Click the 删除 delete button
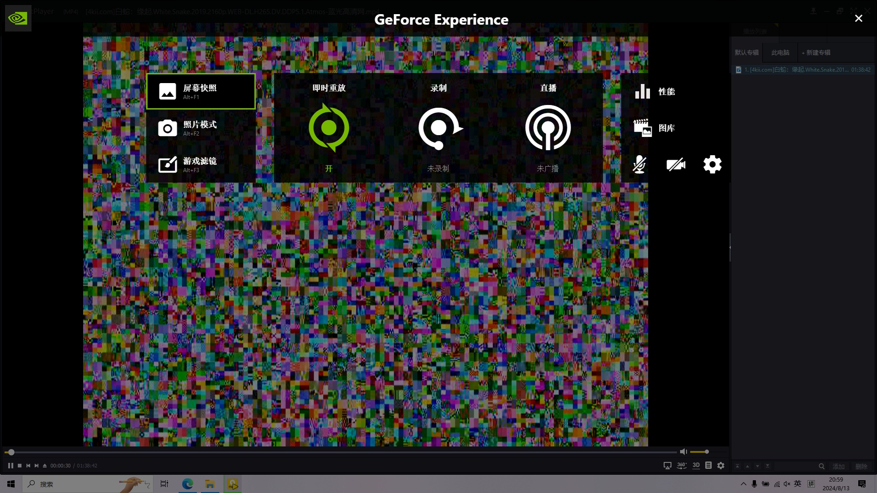Image resolution: width=877 pixels, height=493 pixels. pos(861,466)
